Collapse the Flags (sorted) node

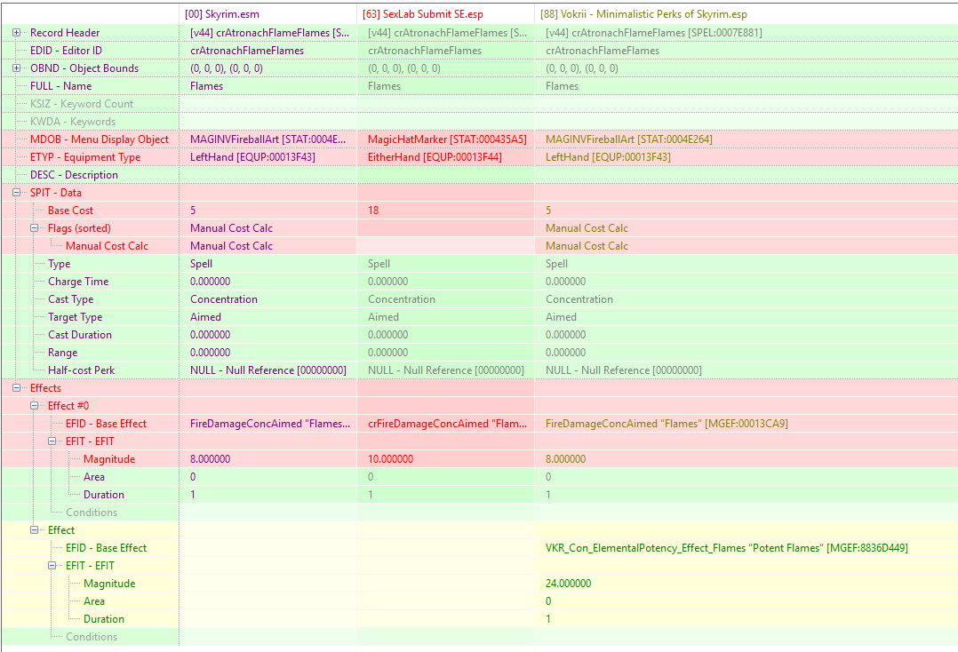[34, 227]
